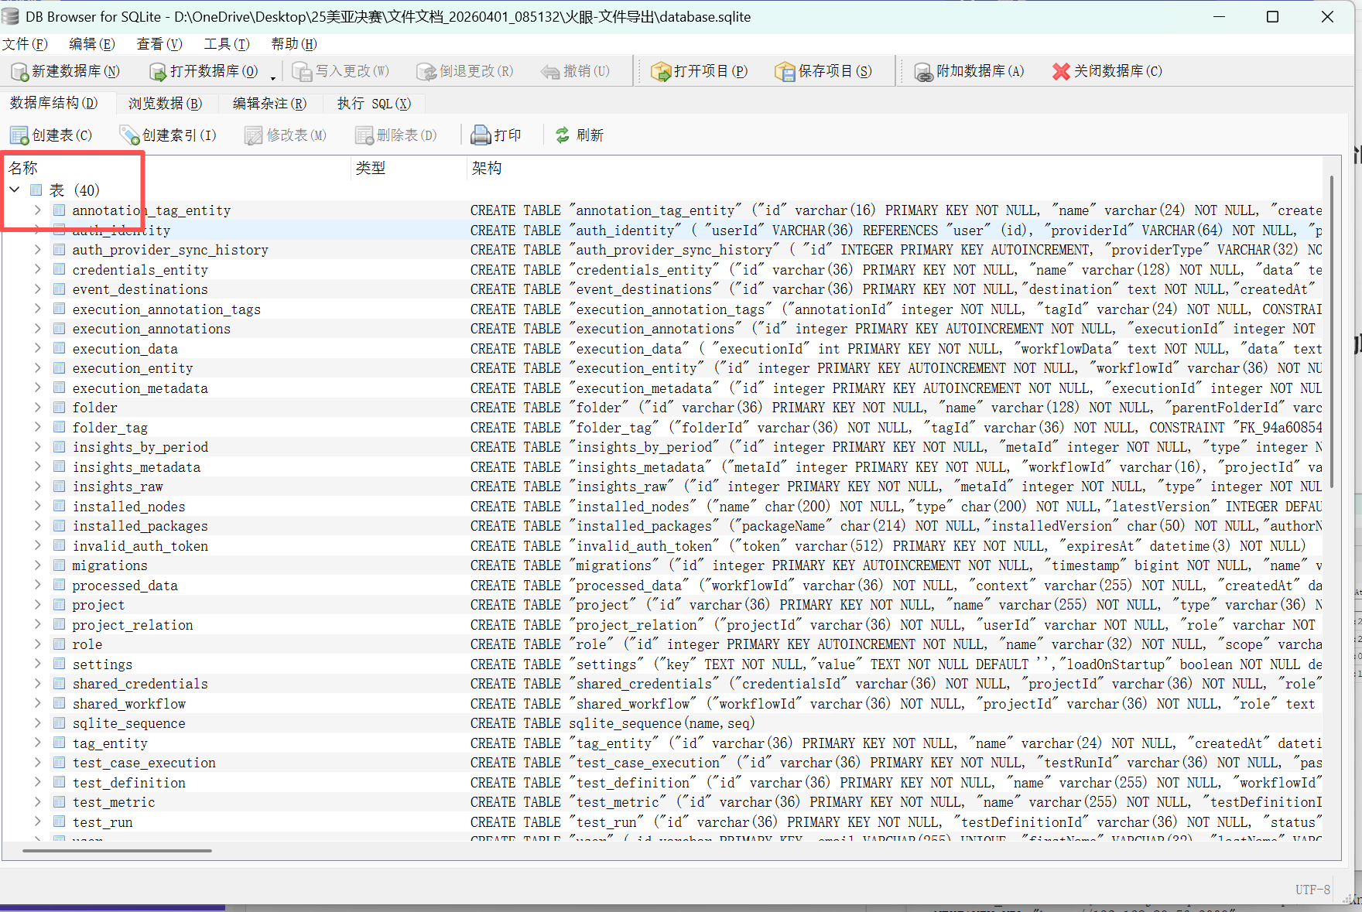Click the UTF-8 encoding status bar label
This screenshot has width=1362, height=912.
[x=1312, y=890]
